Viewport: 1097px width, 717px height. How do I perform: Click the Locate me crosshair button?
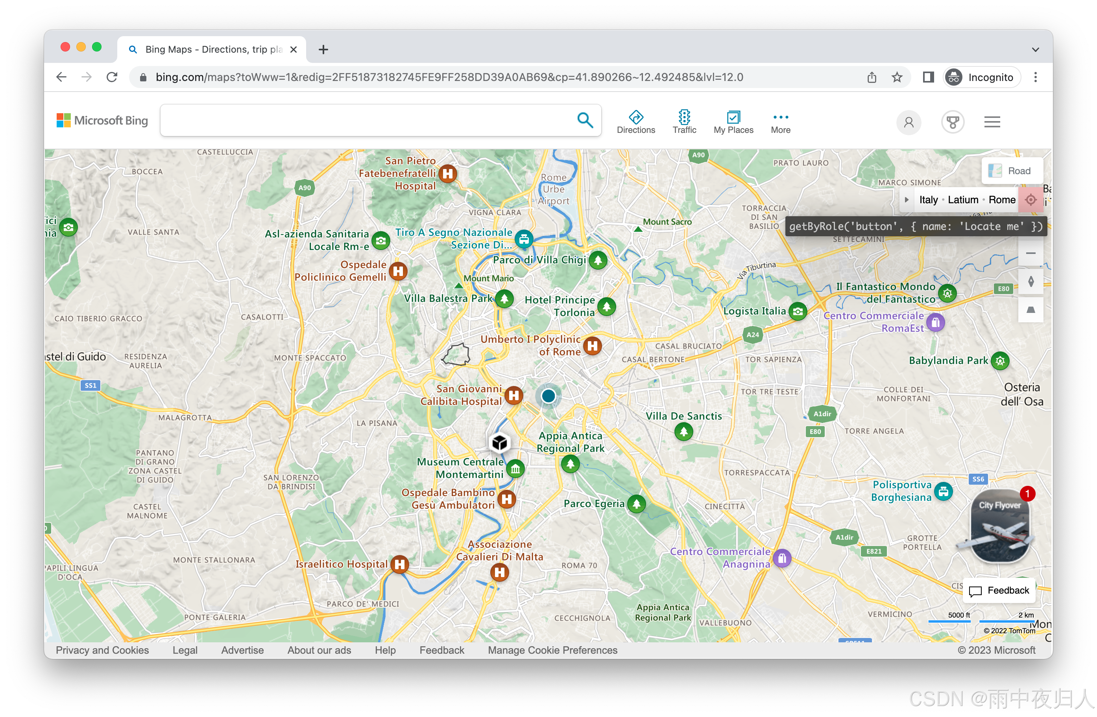1030,200
